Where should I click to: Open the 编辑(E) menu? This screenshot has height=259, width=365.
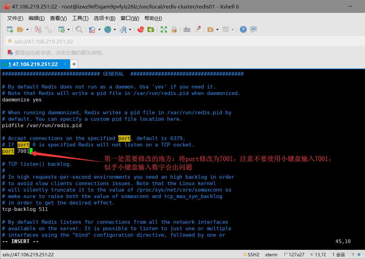coord(37,18)
